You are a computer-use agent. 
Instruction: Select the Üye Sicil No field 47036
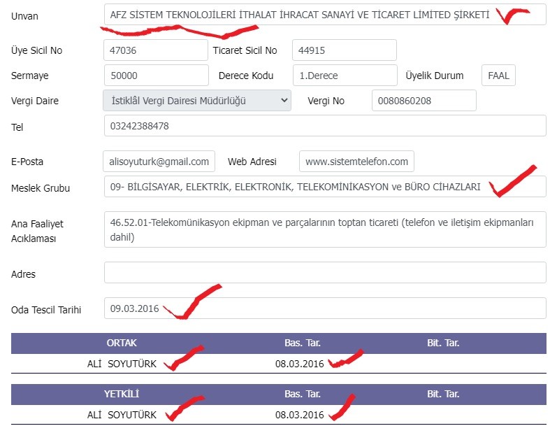point(156,50)
